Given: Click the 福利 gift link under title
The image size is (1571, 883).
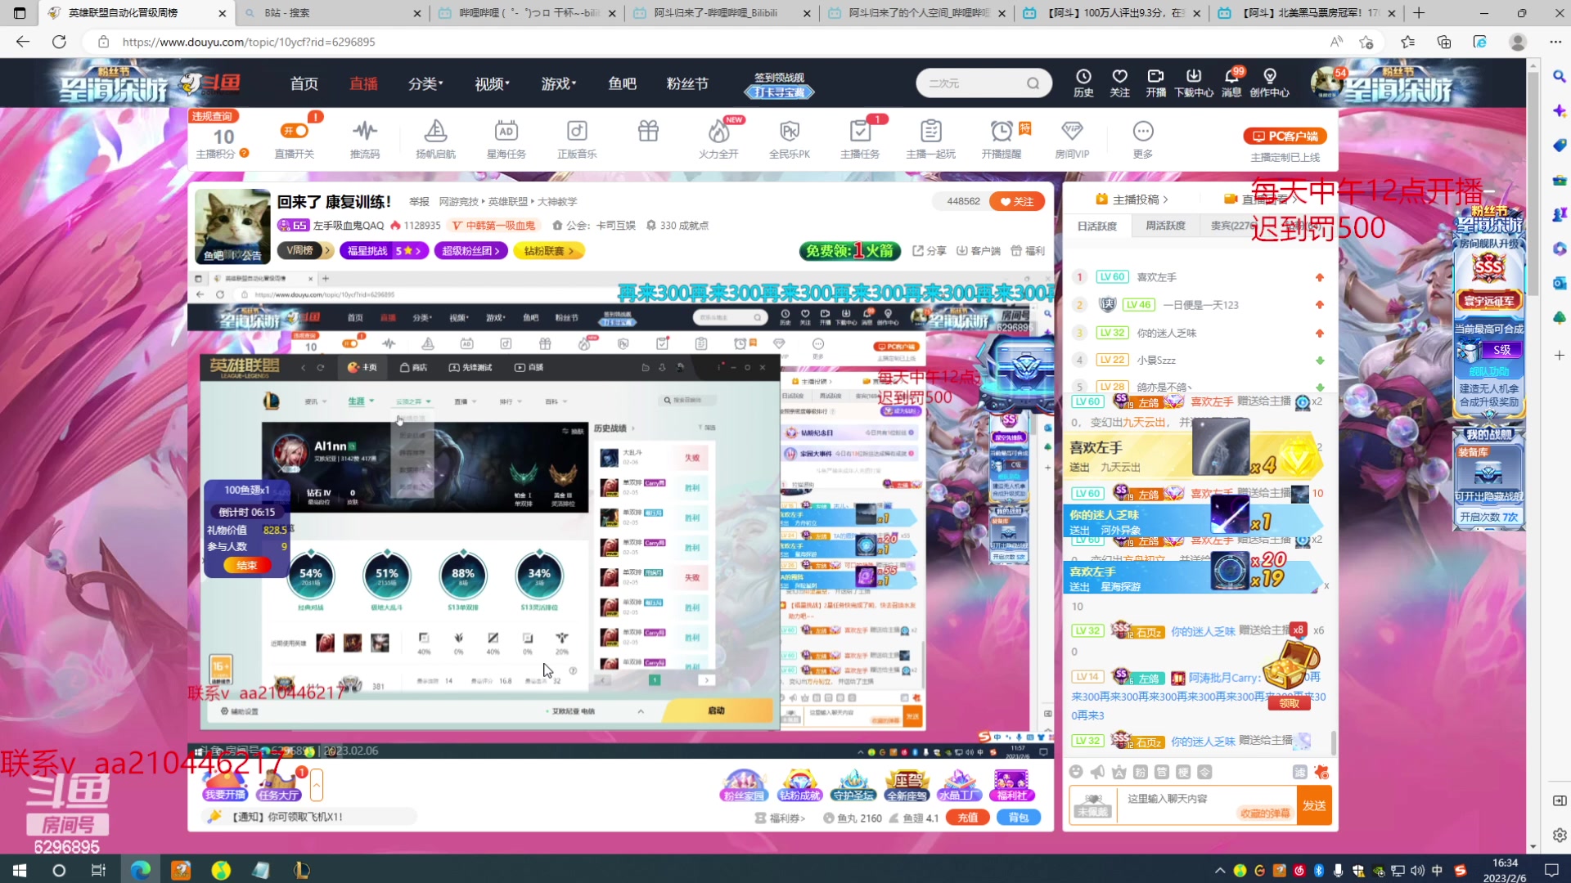Looking at the screenshot, I should tap(1028, 250).
